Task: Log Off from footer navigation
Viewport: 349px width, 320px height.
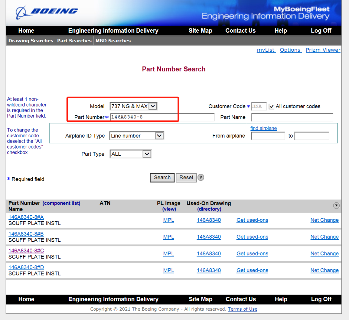Action: [x=321, y=299]
